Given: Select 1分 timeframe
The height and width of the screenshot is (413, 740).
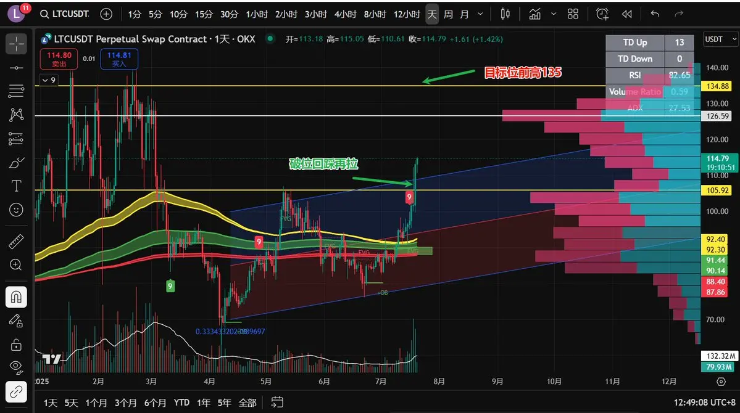Looking at the screenshot, I should (135, 14).
